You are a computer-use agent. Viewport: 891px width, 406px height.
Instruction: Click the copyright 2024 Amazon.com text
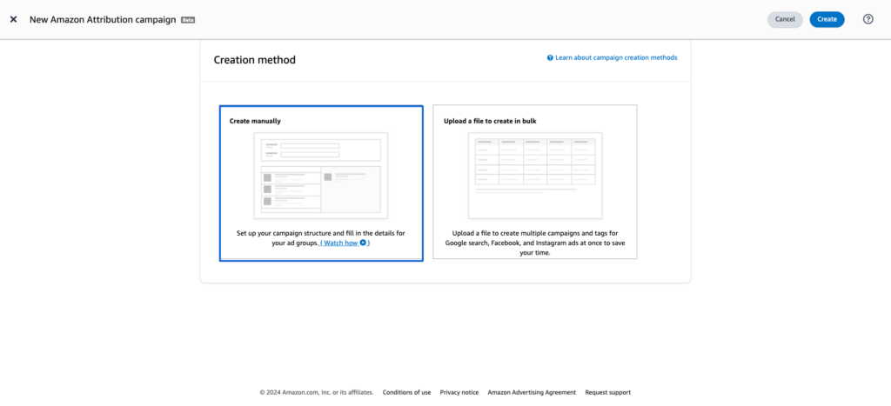(x=317, y=392)
